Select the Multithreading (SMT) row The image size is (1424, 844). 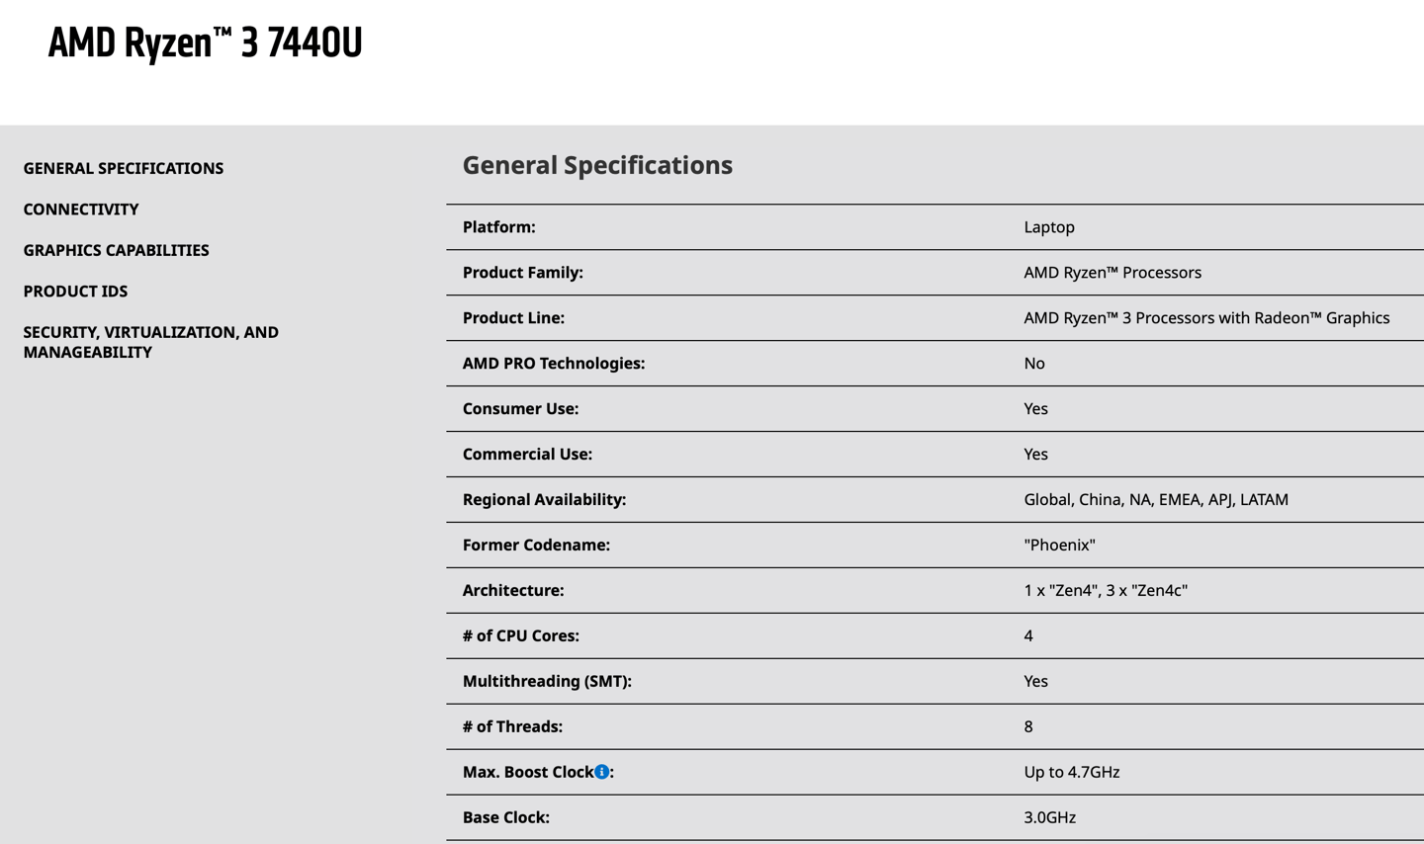coord(548,681)
